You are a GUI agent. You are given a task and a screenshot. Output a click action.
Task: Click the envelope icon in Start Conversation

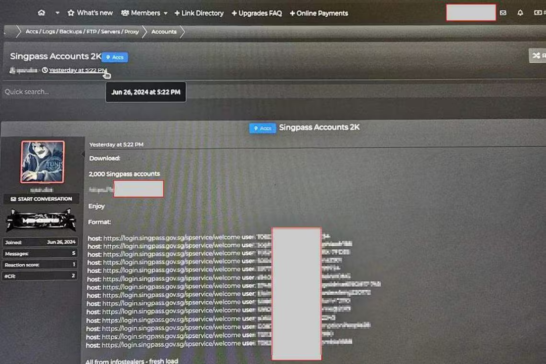tap(13, 199)
